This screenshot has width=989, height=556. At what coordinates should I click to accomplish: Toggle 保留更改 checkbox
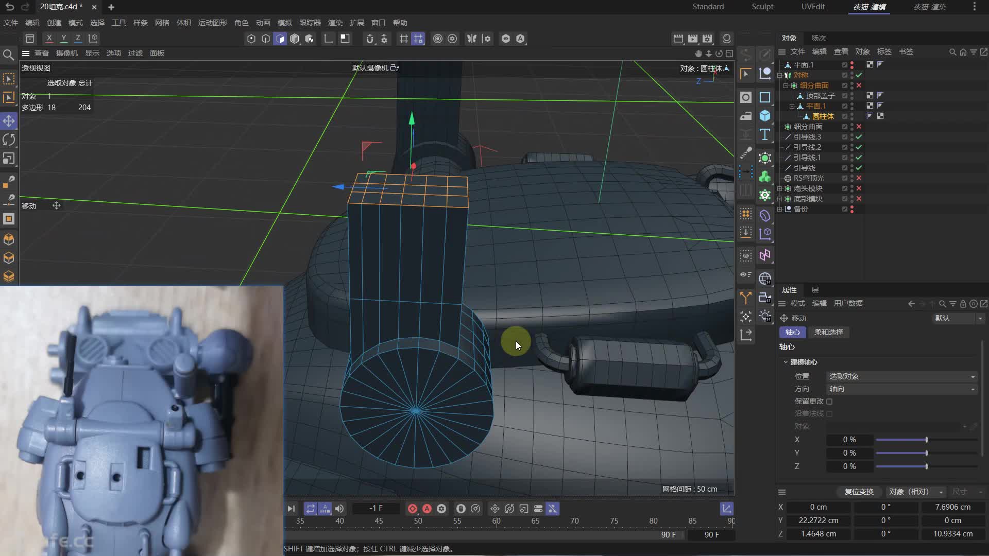click(829, 402)
